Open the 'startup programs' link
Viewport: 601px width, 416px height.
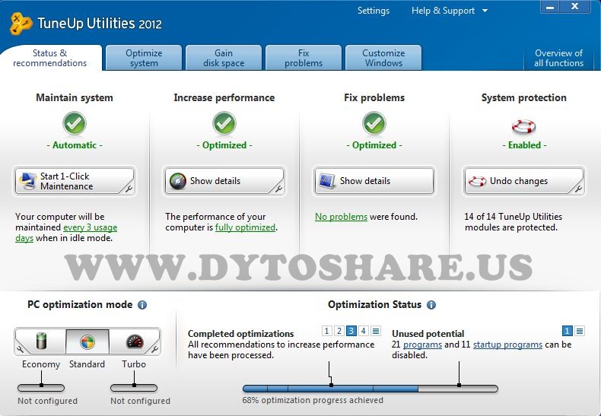coord(507,345)
